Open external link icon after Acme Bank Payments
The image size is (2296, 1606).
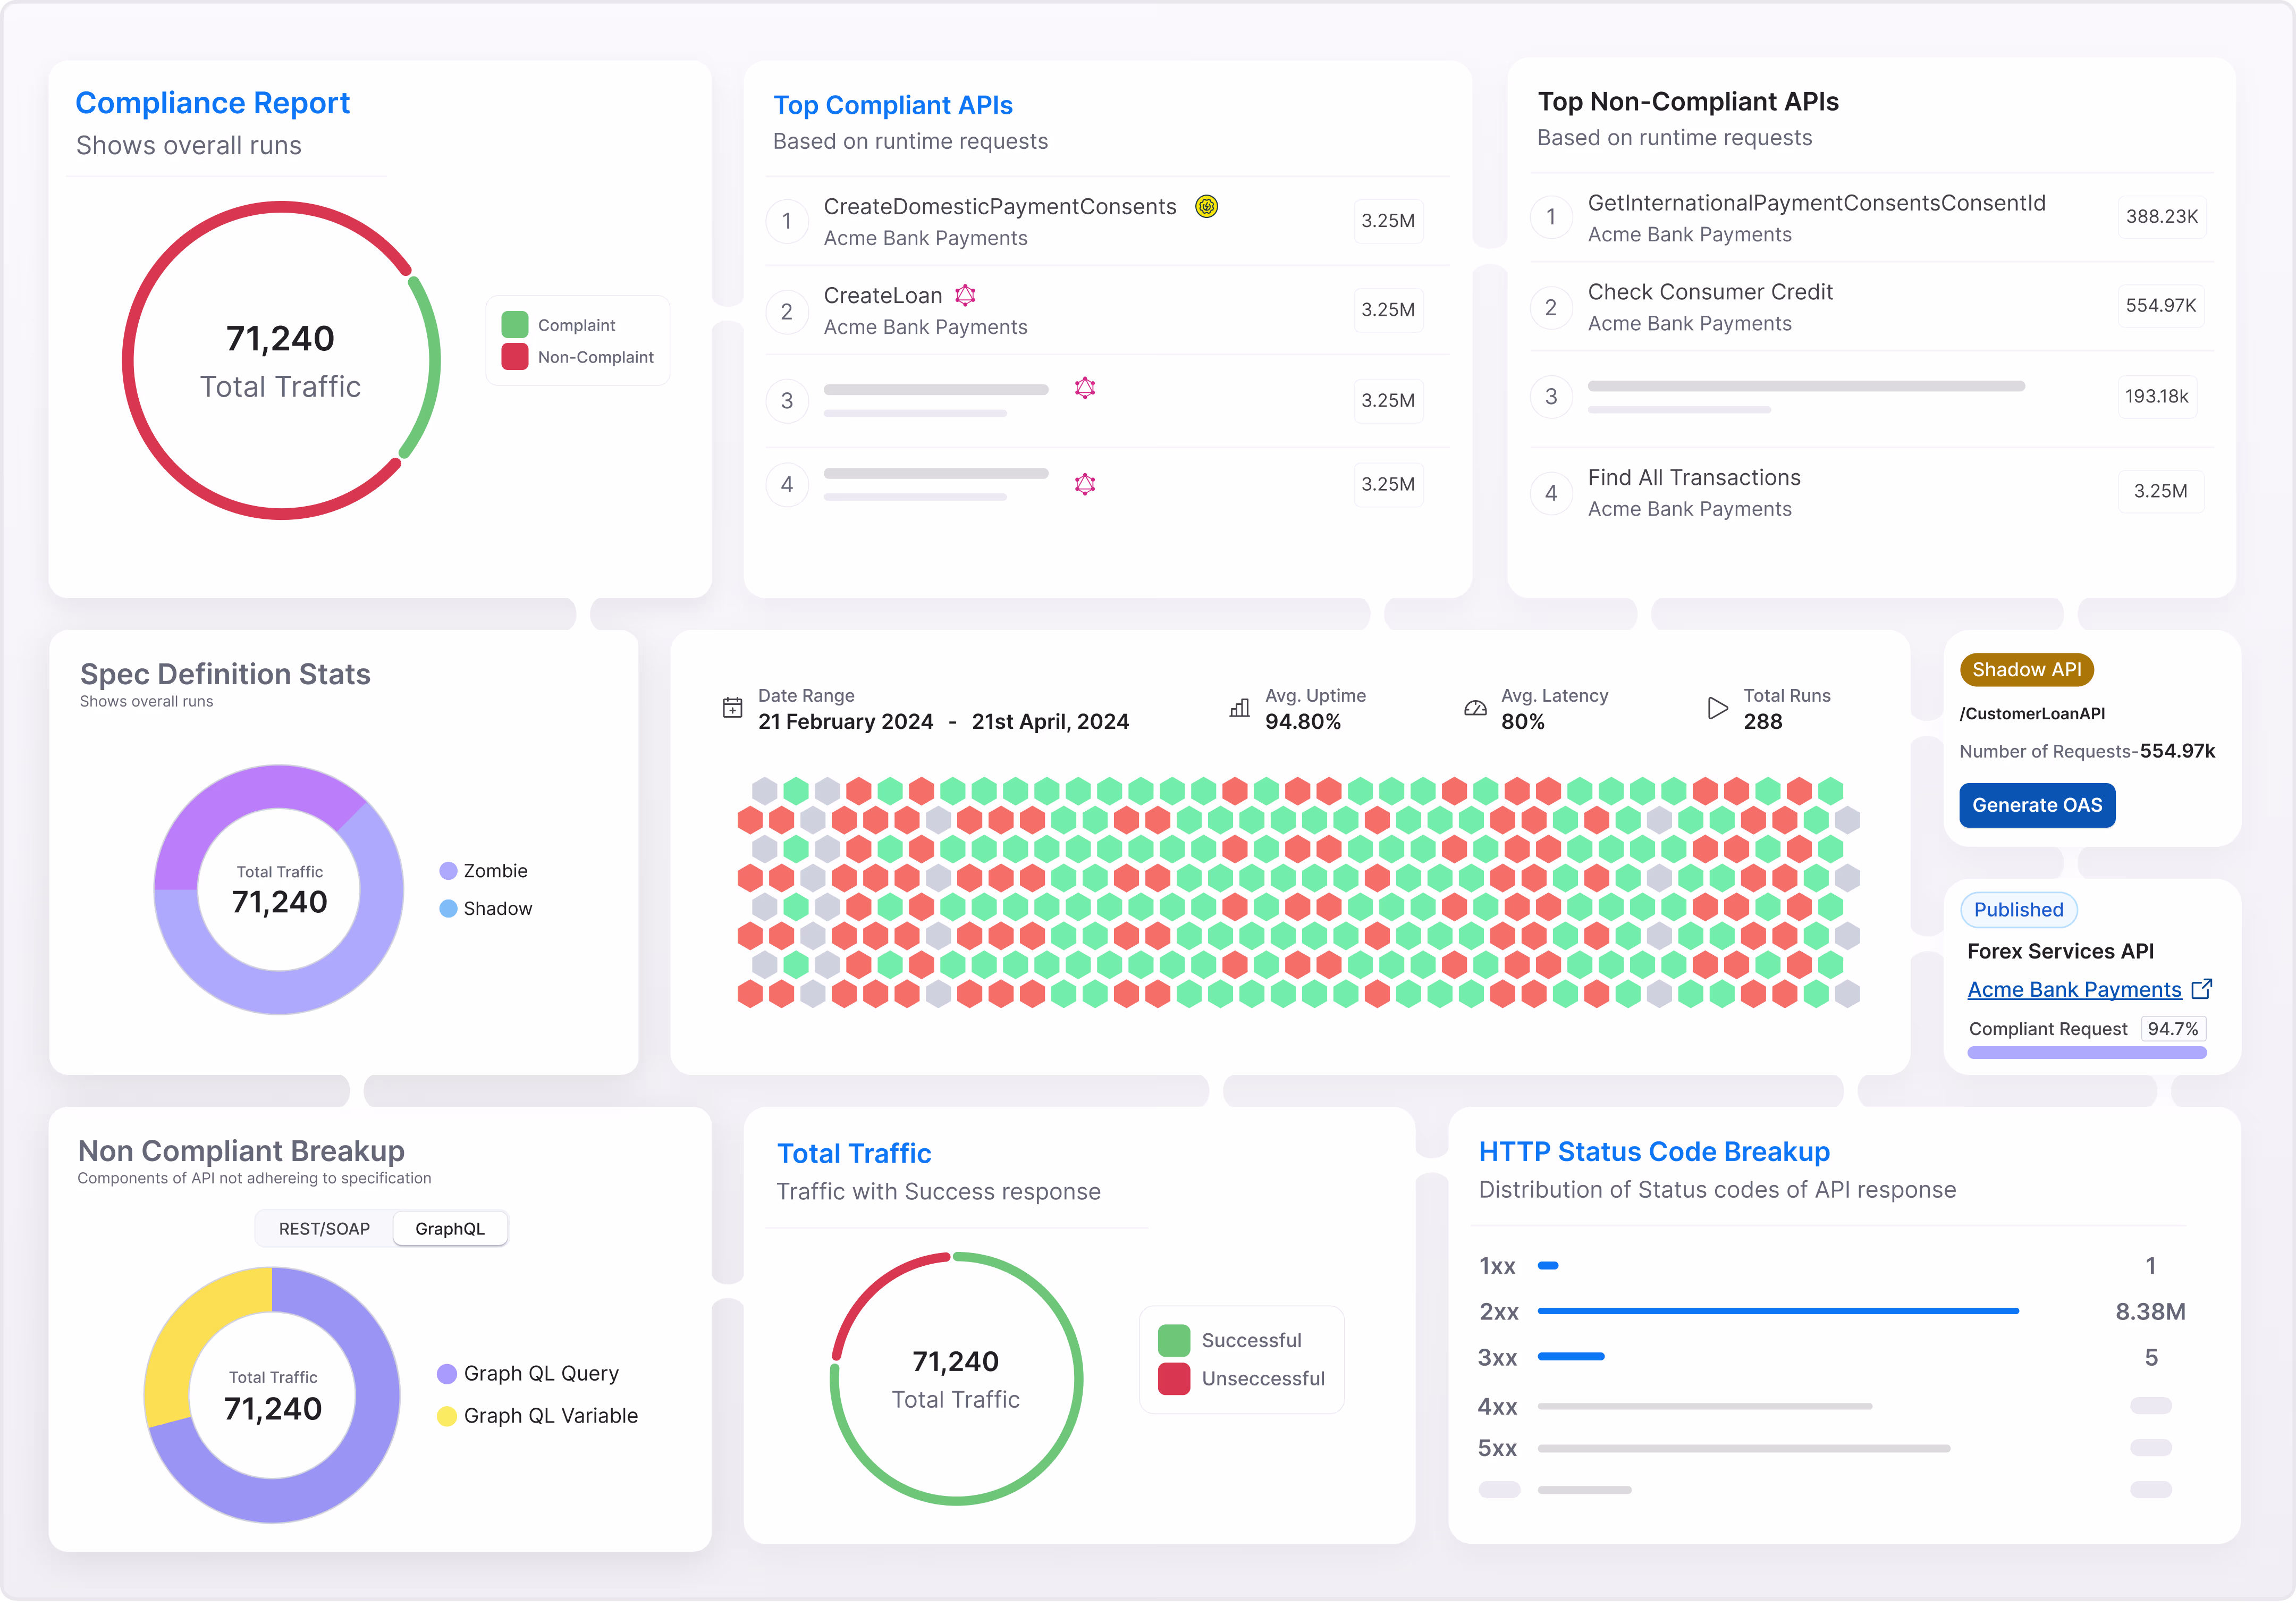(2201, 989)
